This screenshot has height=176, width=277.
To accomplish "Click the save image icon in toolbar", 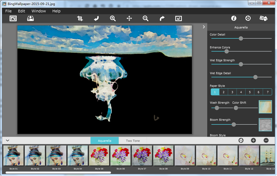I will [31, 18].
